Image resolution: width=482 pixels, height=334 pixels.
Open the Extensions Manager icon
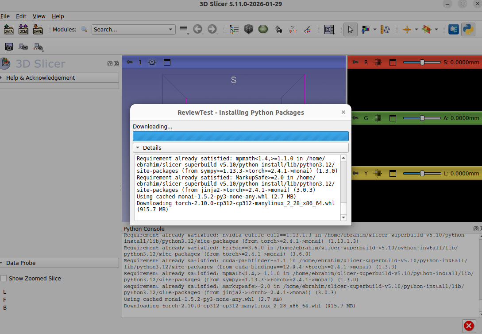click(454, 29)
